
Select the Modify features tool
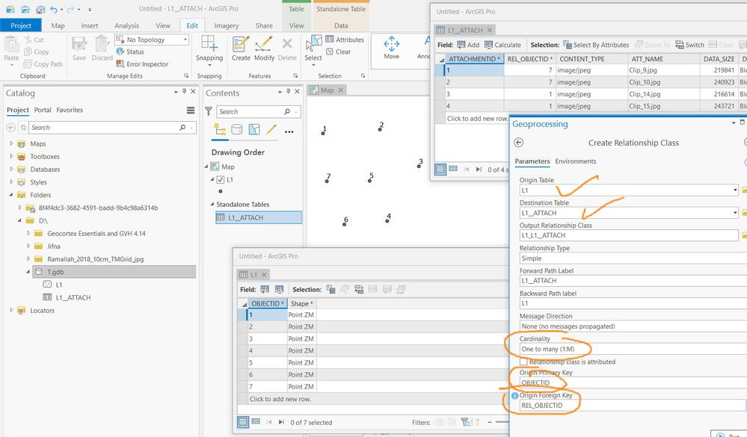coord(264,49)
